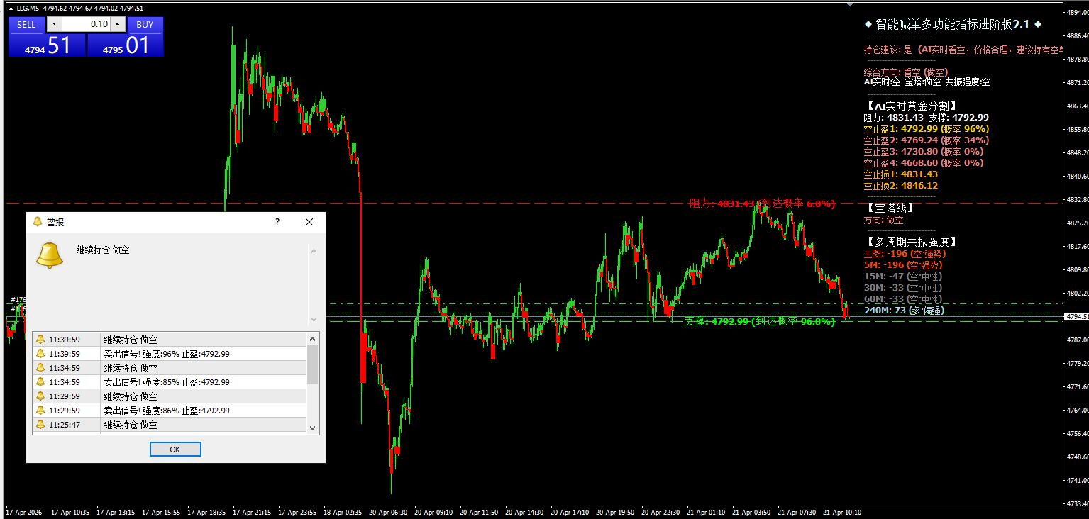Image resolution: width=1089 pixels, height=519 pixels.
Task: Click the chart shift triangle marker at chart top
Action: tap(851, 4)
